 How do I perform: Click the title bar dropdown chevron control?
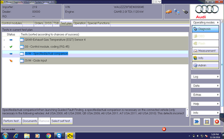(x=159, y=2)
